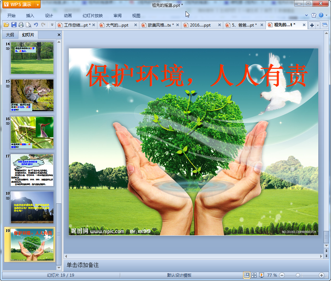This screenshot has width=331, height=281.
Task: Click the plus icon to add new document tab
Action: click(312, 25)
